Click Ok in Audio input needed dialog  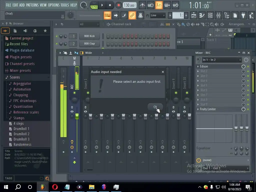pos(155,107)
